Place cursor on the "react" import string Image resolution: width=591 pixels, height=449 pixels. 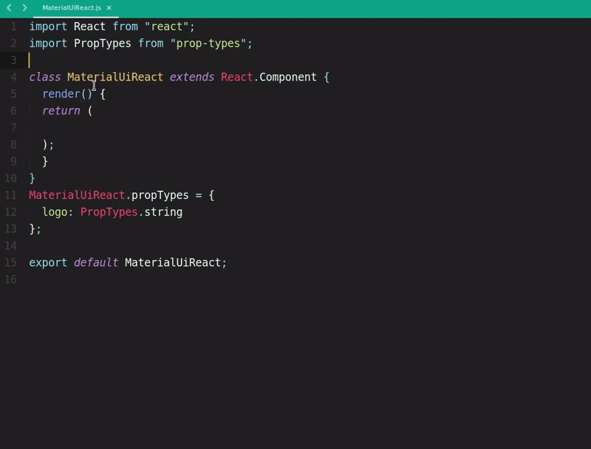(x=166, y=27)
